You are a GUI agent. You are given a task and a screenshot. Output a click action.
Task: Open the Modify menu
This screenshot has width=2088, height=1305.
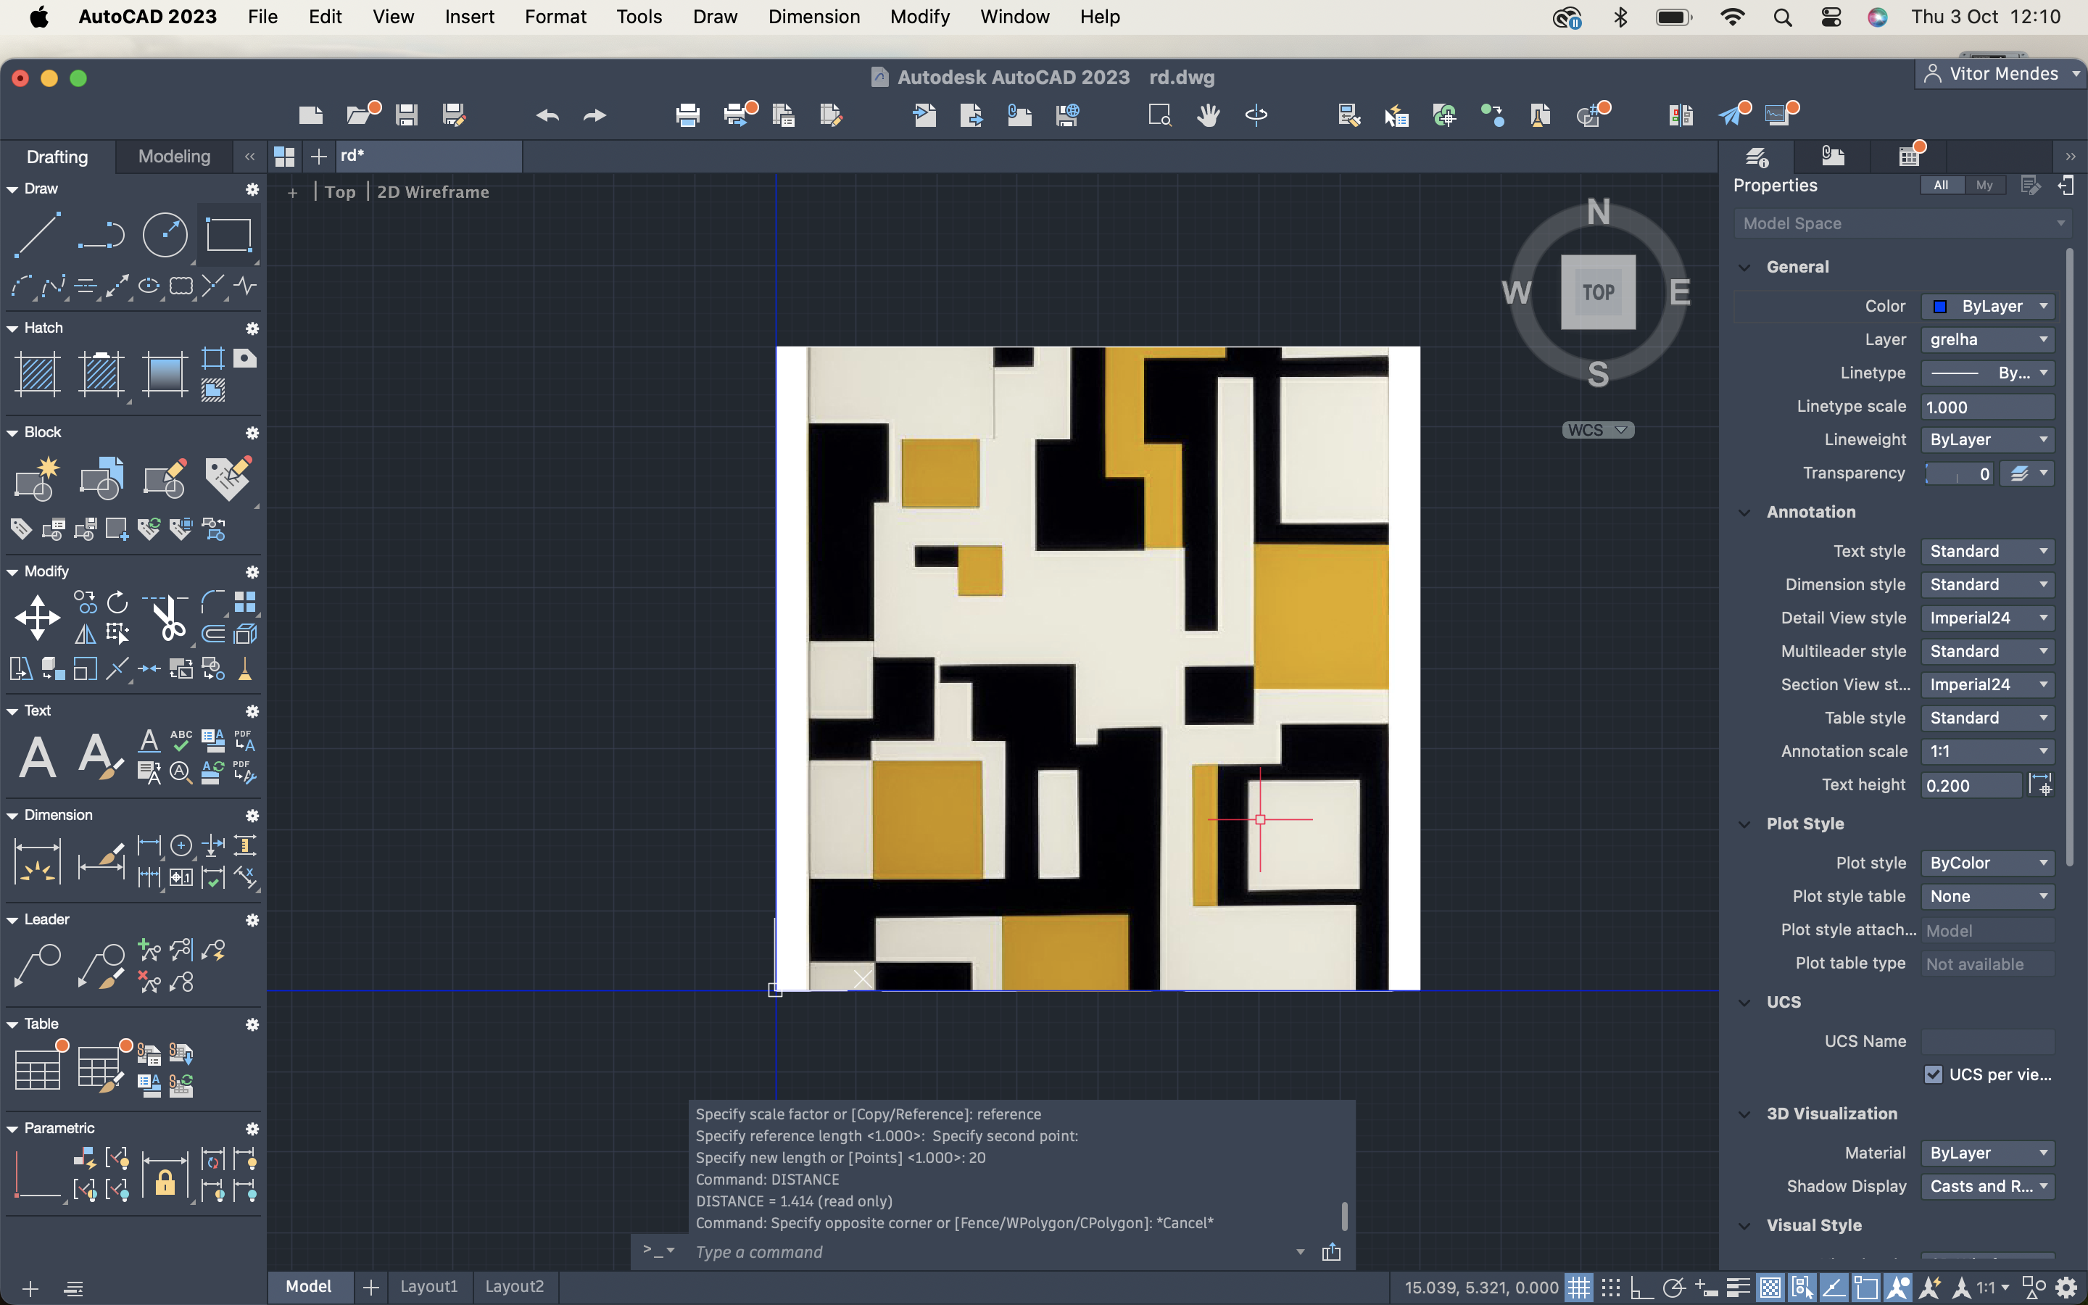click(920, 17)
